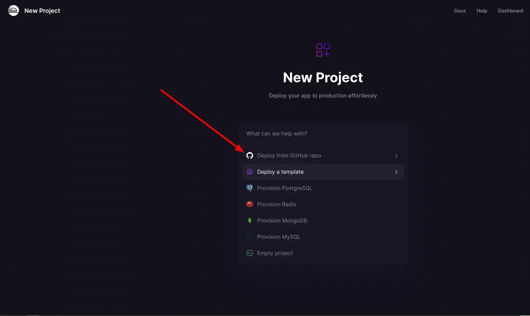Click the red Redis icon
Viewport: 530px width, 316px height.
tap(250, 204)
